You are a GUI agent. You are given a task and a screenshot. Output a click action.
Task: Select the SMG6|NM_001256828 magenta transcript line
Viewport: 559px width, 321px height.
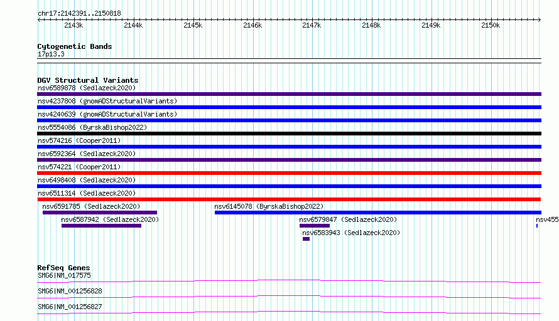click(x=289, y=297)
